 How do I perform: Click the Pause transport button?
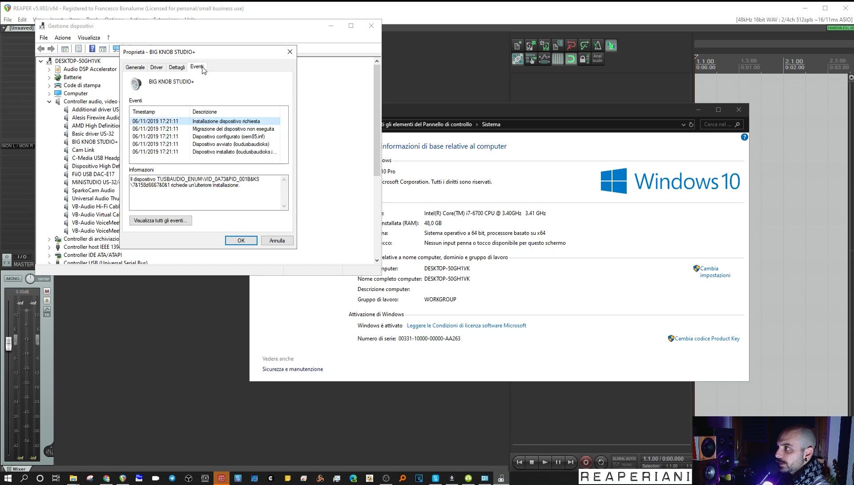coord(558,462)
